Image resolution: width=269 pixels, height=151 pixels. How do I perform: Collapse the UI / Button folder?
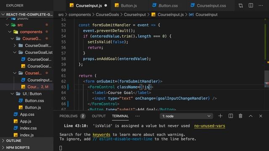click(x=12, y=94)
